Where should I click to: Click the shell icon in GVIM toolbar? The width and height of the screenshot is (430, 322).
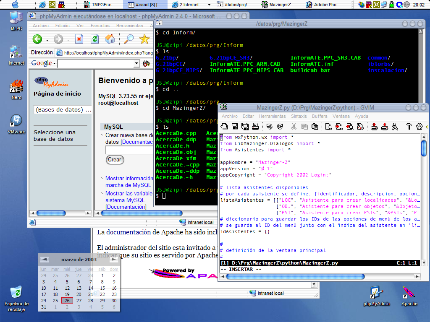point(419,126)
